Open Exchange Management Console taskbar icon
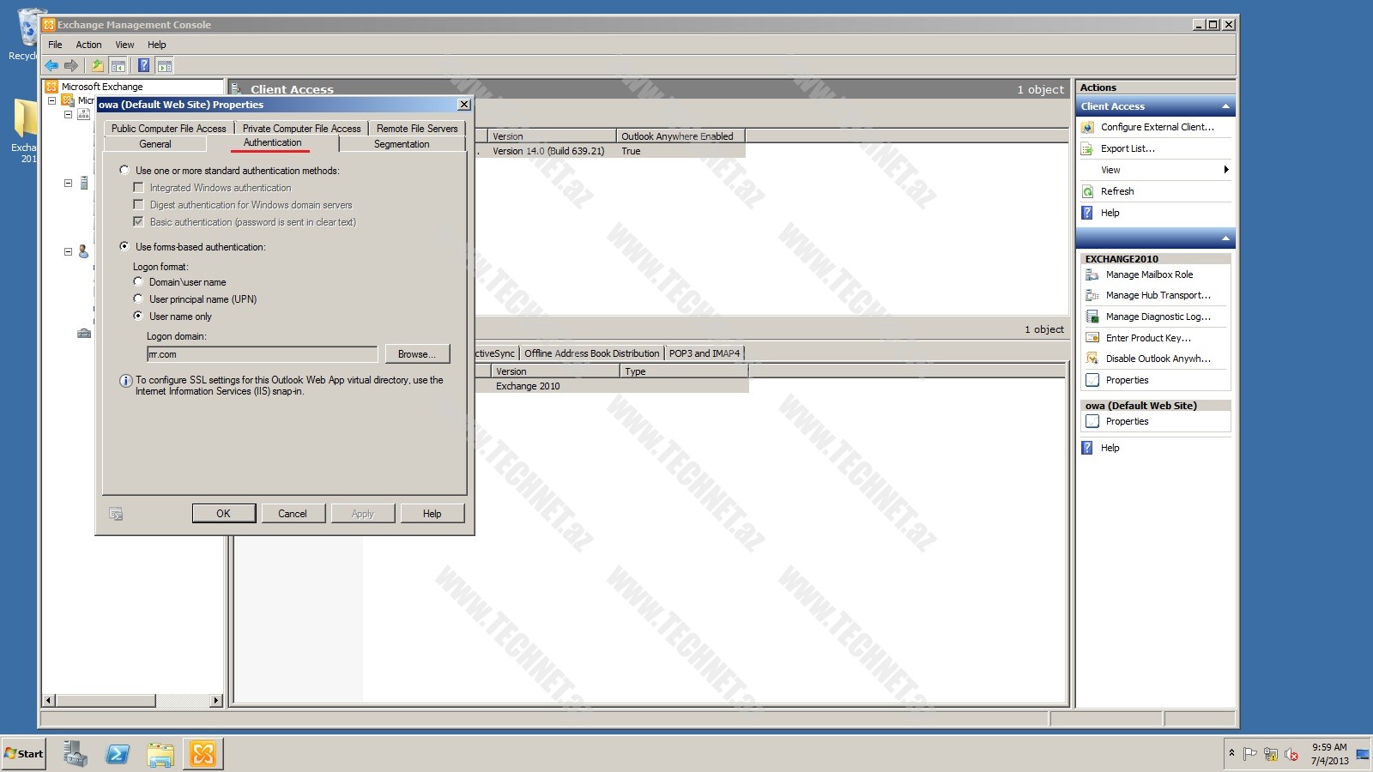The height and width of the screenshot is (772, 1373). pos(203,754)
